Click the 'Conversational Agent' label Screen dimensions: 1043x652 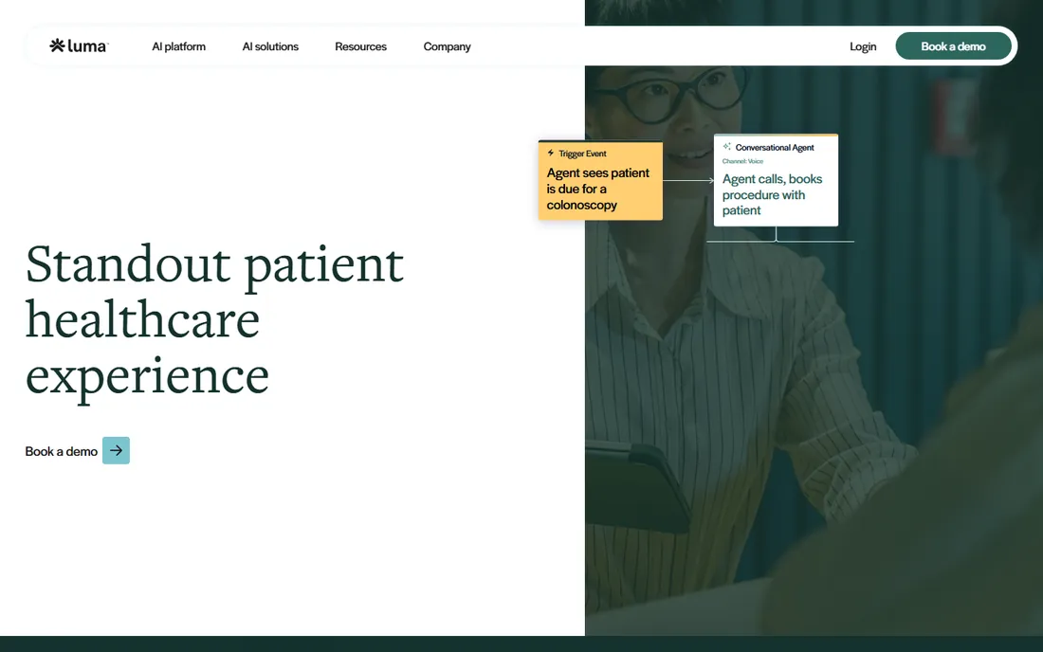coord(775,148)
